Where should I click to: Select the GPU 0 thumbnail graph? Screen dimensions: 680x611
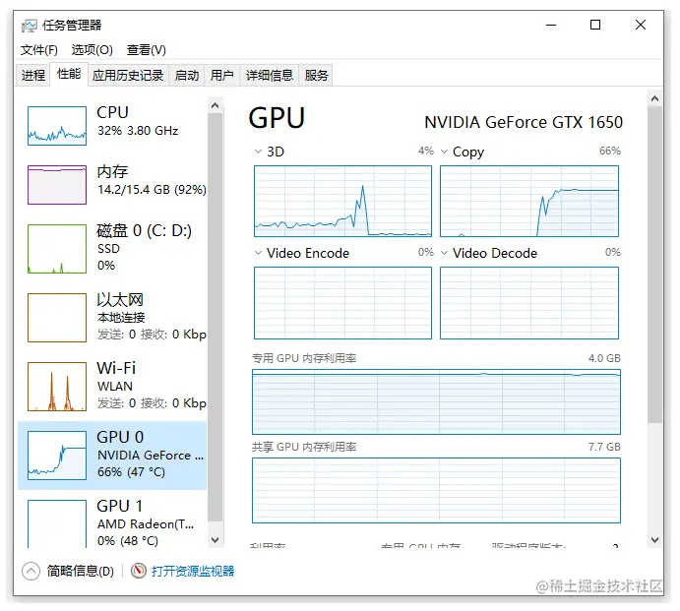pos(57,456)
